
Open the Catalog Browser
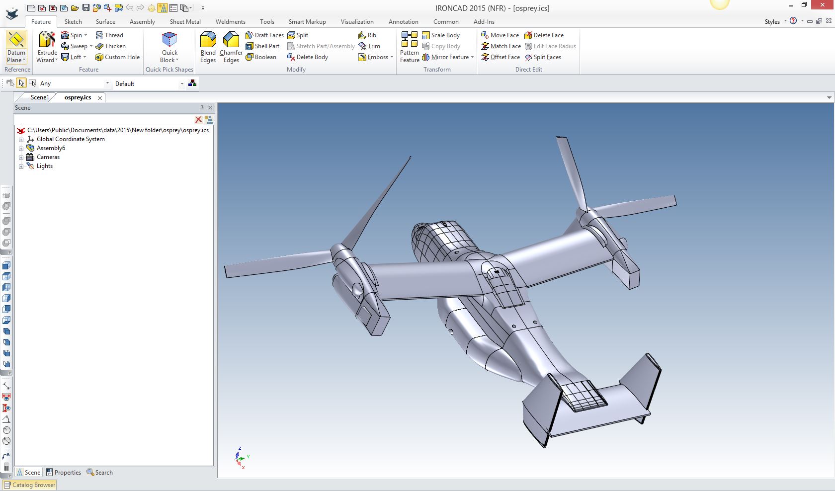click(x=30, y=485)
